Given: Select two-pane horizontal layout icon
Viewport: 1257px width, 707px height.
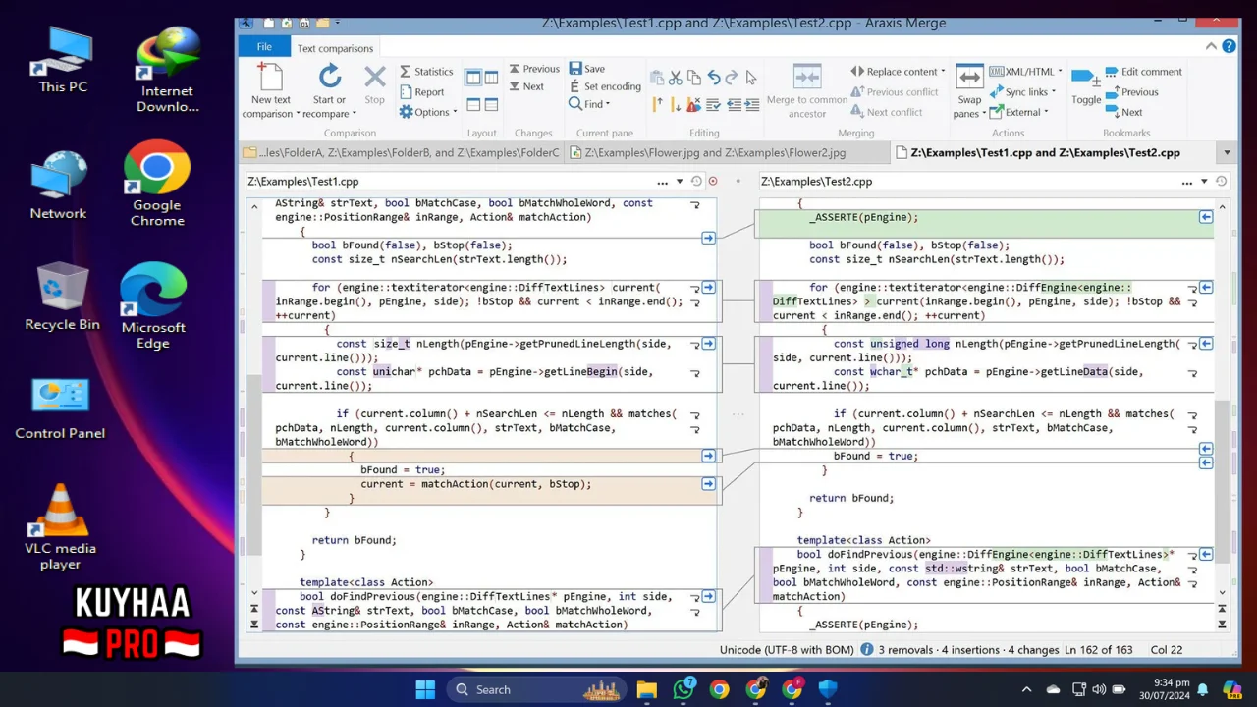Looking at the screenshot, I should click(473, 104).
